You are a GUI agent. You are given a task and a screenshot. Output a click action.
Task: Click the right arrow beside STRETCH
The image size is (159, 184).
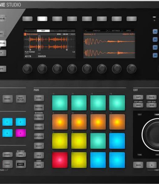(x=107, y=31)
